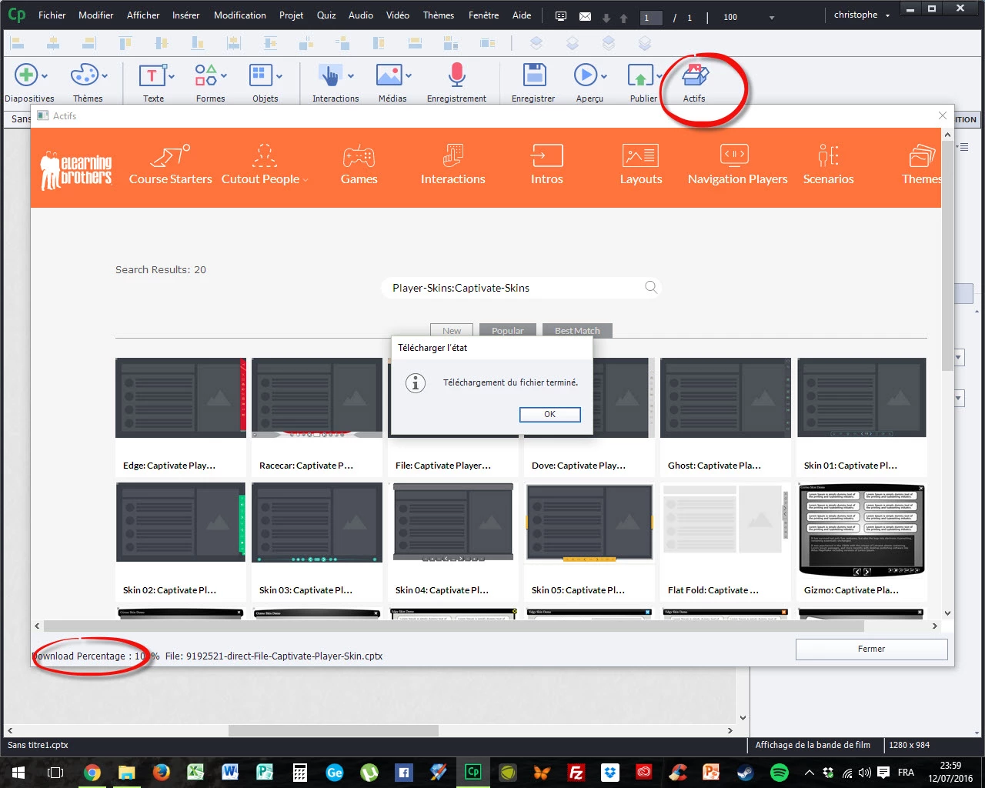
Task: Open Spotify from the taskbar
Action: coord(780,773)
